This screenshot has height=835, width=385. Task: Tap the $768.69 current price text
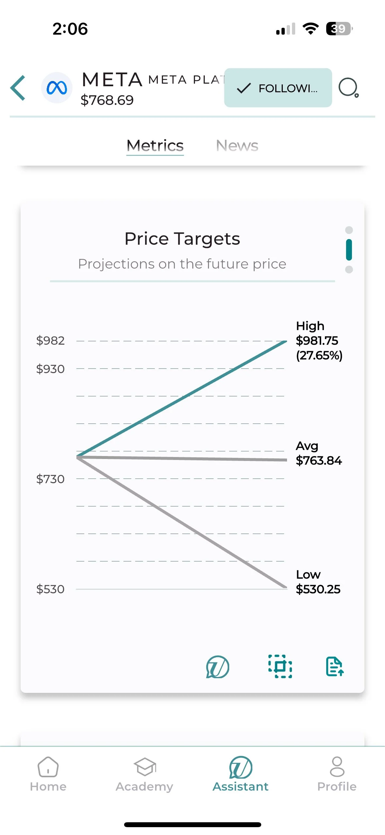pos(107,100)
